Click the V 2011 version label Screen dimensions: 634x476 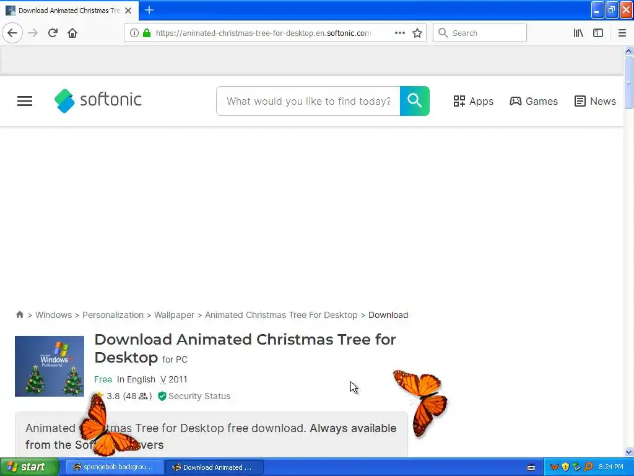tap(173, 379)
